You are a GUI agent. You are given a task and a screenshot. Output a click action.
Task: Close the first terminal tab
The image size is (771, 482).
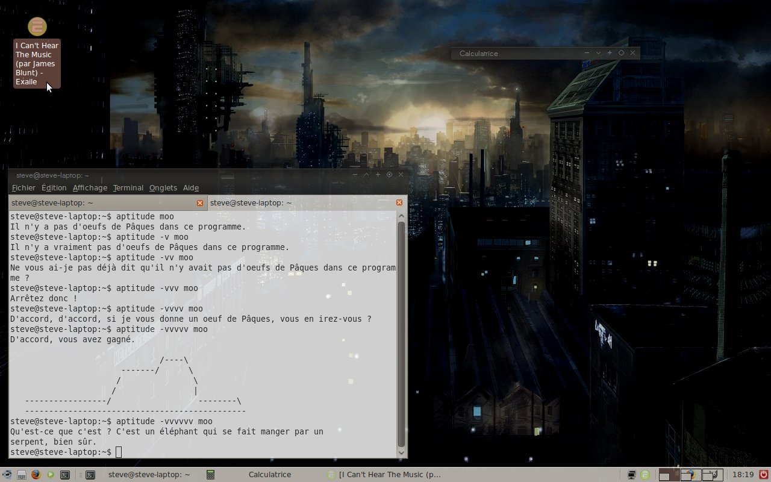click(200, 203)
